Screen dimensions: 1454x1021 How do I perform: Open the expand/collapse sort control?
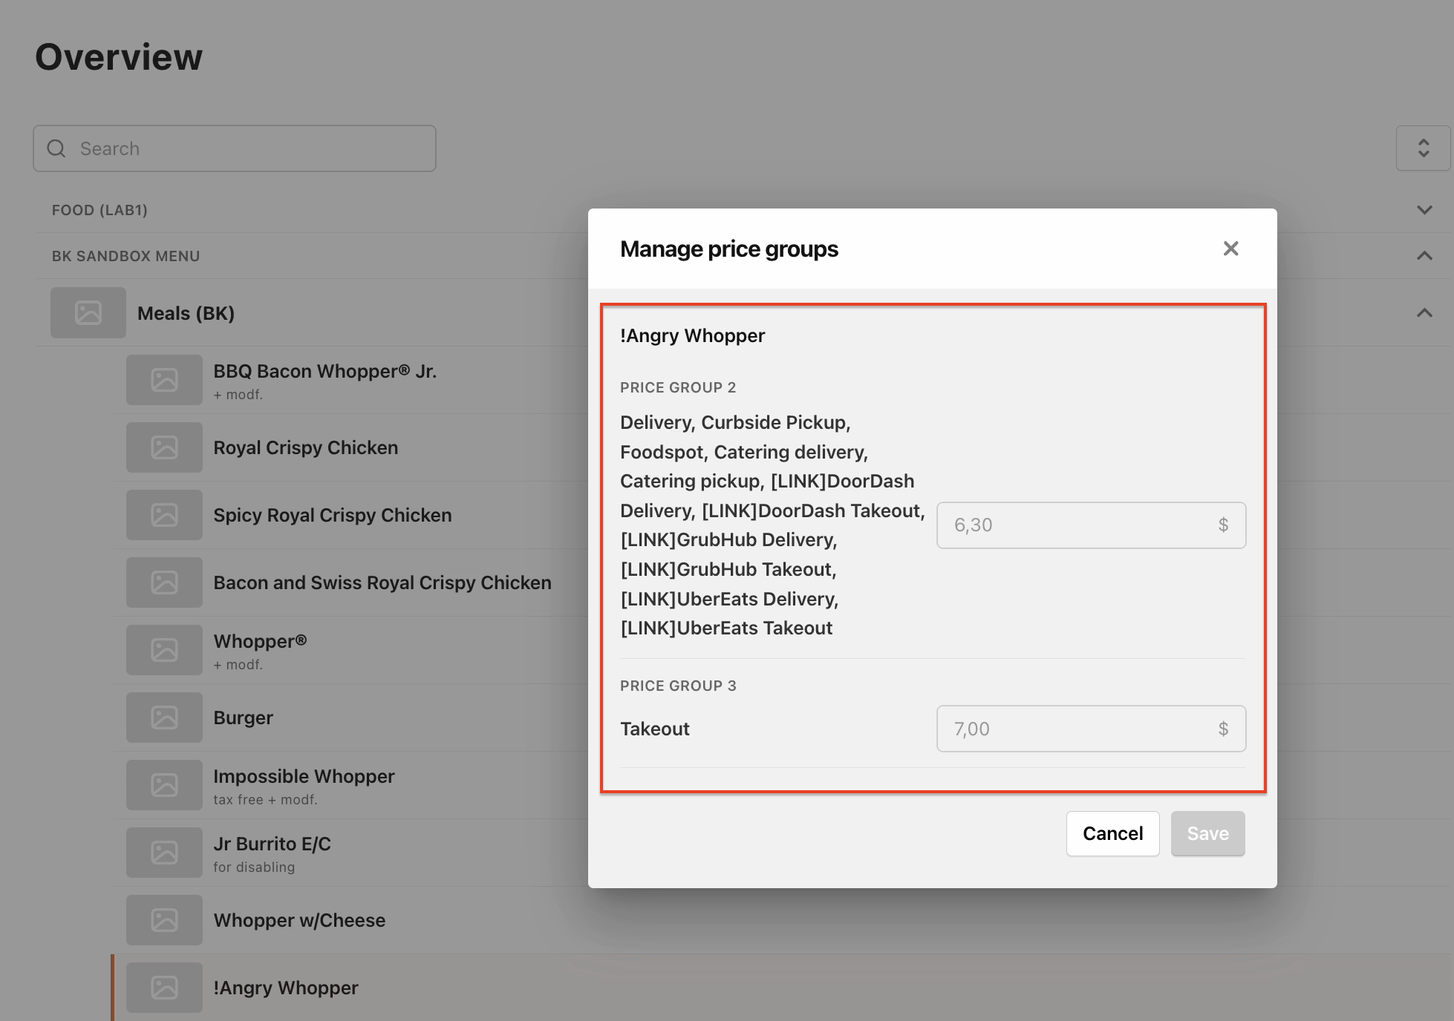pos(1423,148)
